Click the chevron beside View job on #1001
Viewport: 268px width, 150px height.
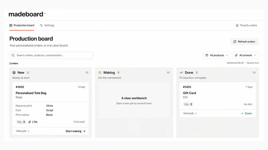click(x=196, y=113)
